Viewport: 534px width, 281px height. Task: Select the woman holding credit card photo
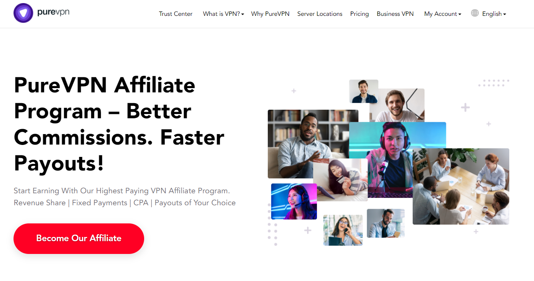point(340,180)
